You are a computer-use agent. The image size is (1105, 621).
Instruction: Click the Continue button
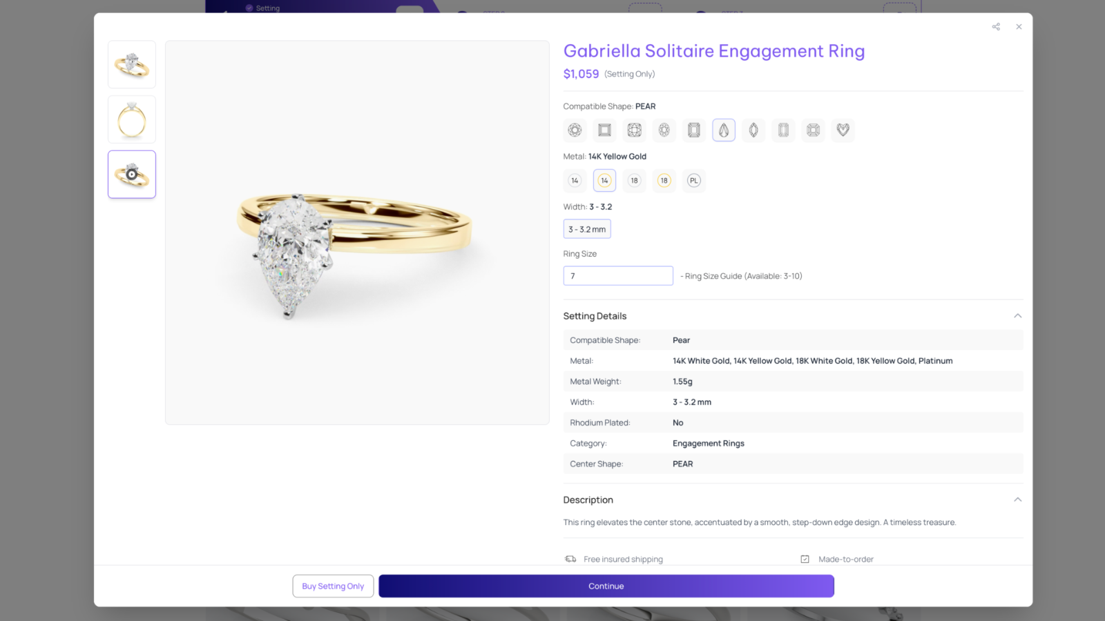point(606,586)
